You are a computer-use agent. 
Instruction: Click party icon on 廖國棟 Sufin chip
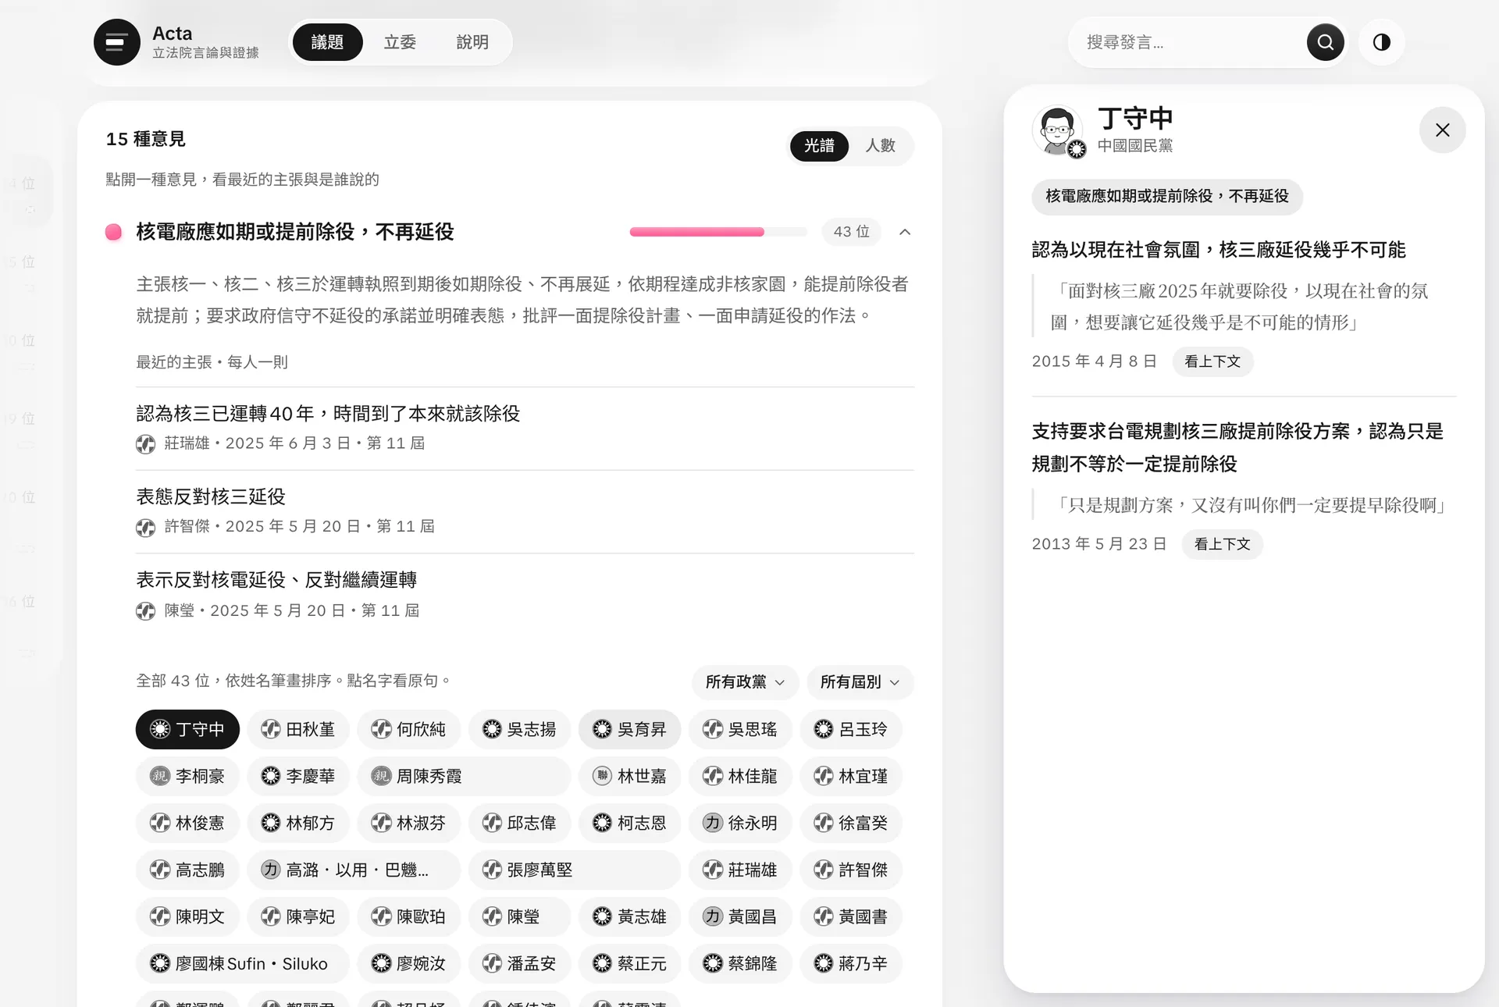click(160, 963)
